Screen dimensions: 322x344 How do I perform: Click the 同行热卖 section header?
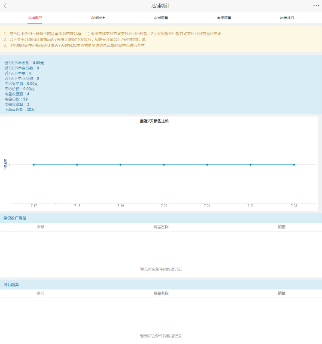[x=11, y=285]
